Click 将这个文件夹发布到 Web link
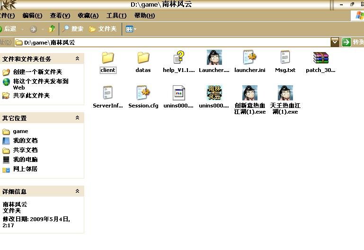The image size is (364, 250). point(41,84)
